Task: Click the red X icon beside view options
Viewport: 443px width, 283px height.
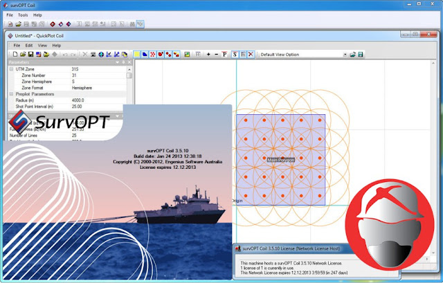Action: coord(251,54)
